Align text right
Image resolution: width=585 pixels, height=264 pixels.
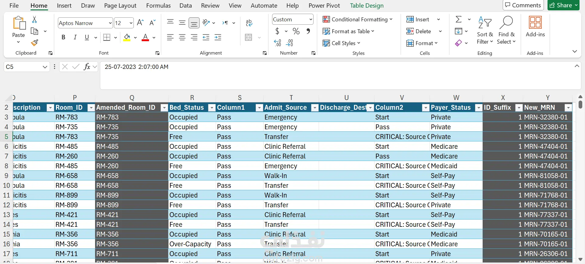(194, 37)
